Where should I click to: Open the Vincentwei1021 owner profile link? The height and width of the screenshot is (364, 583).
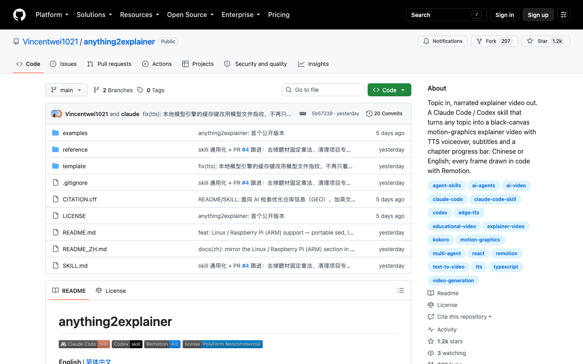50,42
